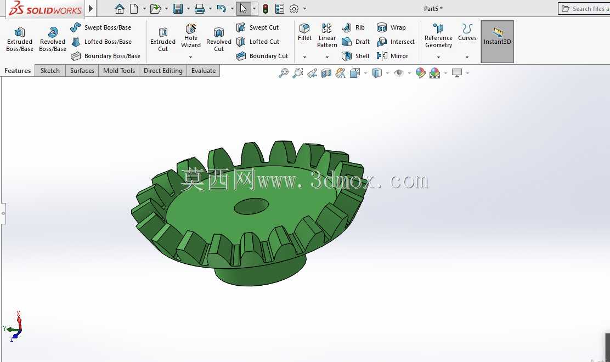Toggle the Instant3D mode

click(497, 42)
